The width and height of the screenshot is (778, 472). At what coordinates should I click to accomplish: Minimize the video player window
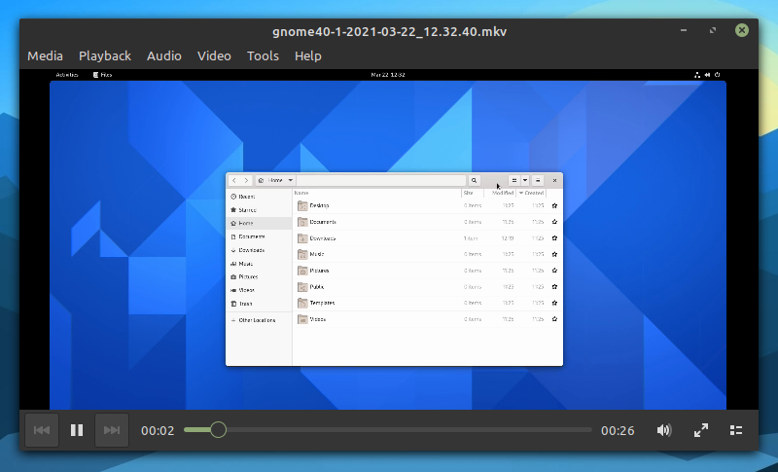click(684, 30)
